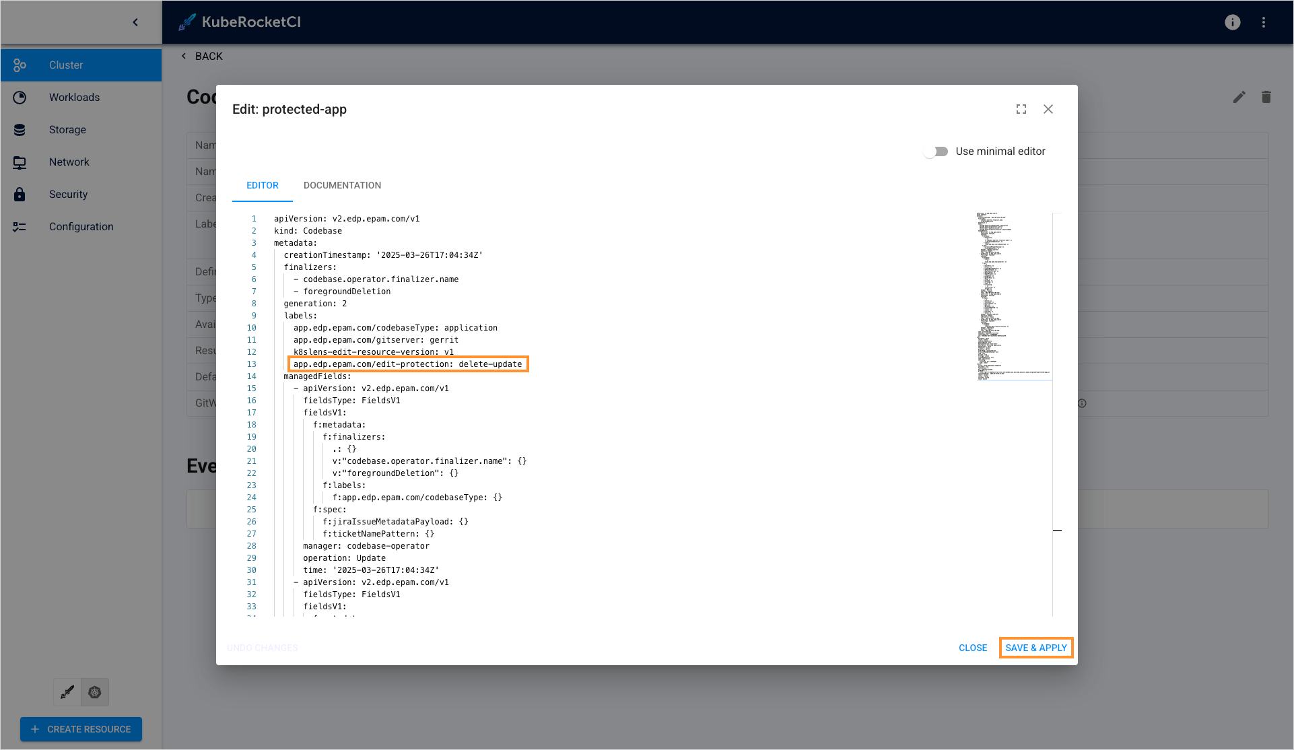Switch to the DOCUMENTATION tab
The width and height of the screenshot is (1294, 750).
click(x=342, y=185)
